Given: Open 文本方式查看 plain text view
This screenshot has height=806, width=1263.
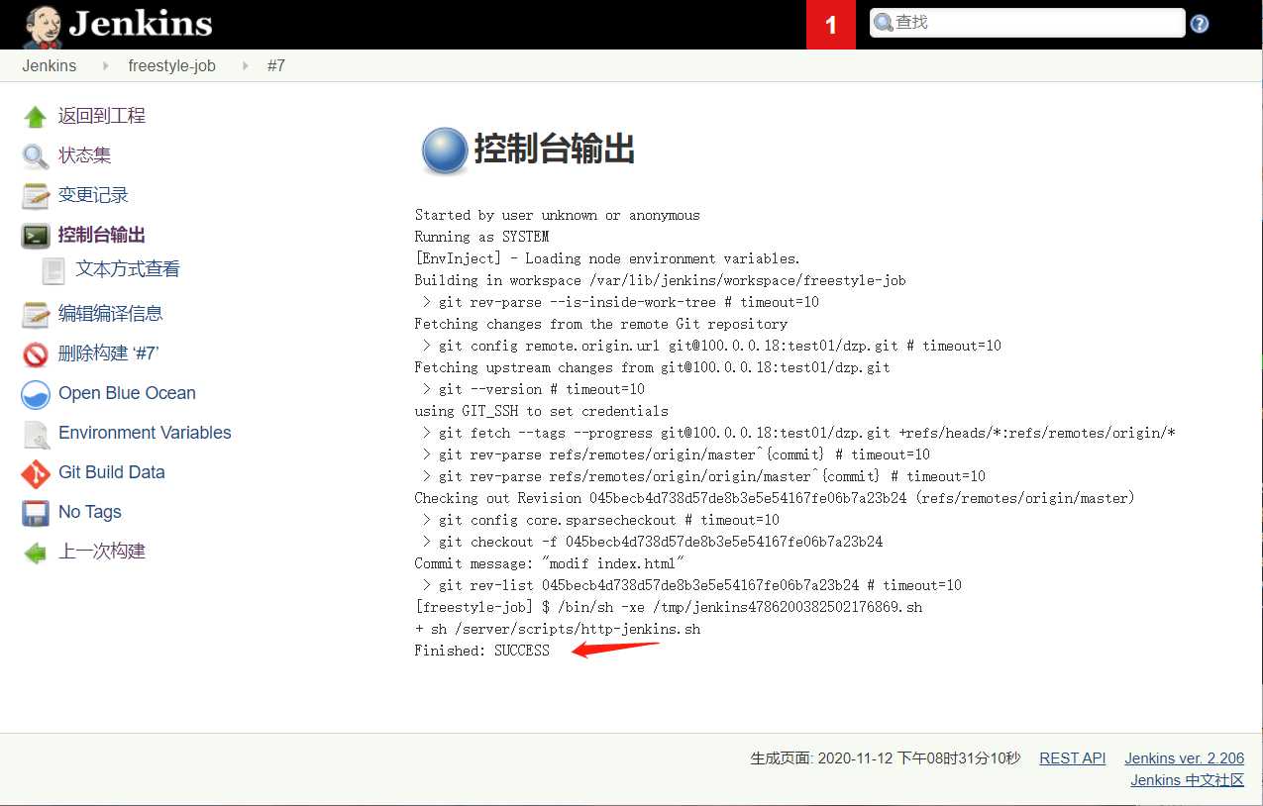Looking at the screenshot, I should click(x=128, y=269).
